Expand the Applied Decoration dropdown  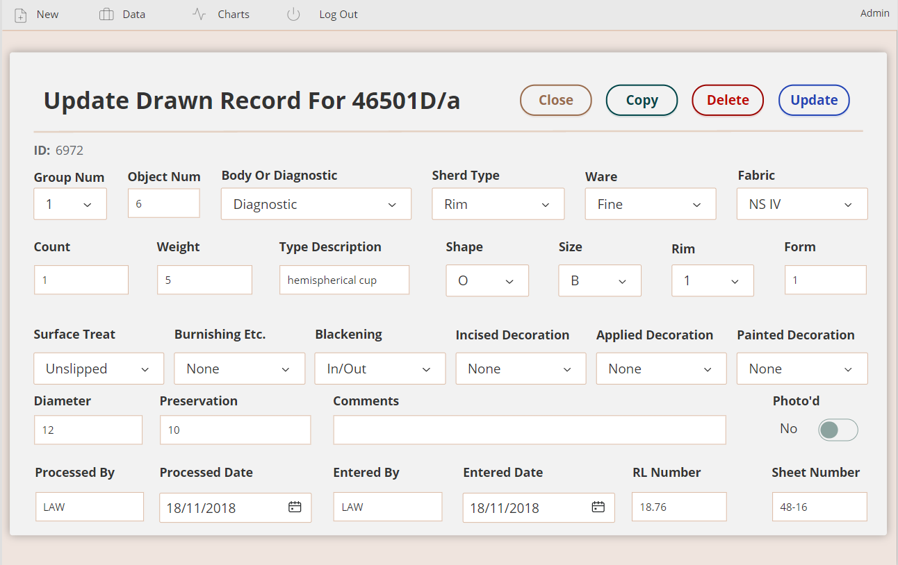tap(661, 369)
